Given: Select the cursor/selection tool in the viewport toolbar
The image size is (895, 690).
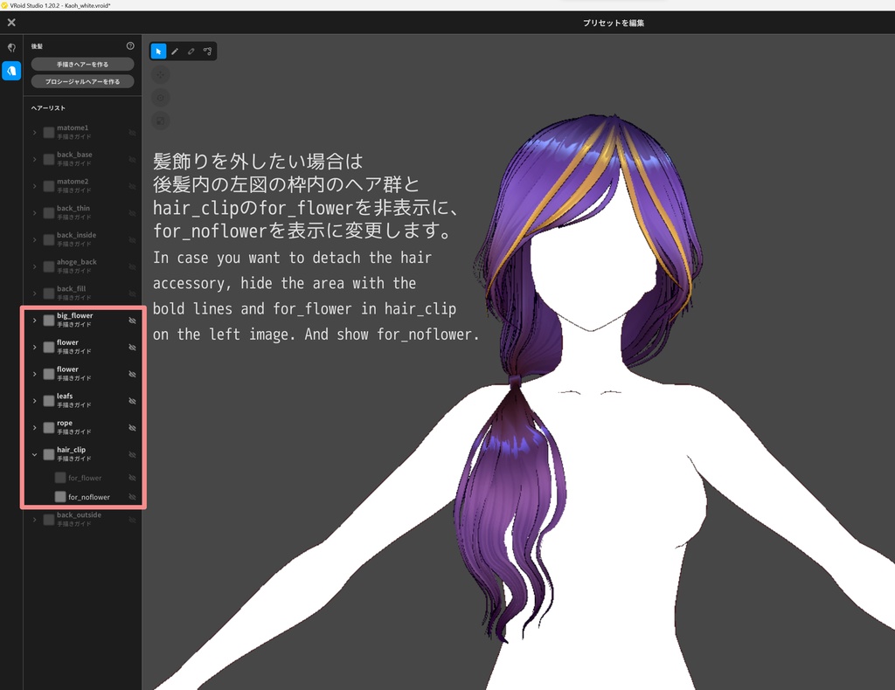Looking at the screenshot, I should (x=158, y=51).
